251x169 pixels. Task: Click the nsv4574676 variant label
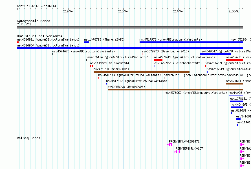[x=83, y=51]
